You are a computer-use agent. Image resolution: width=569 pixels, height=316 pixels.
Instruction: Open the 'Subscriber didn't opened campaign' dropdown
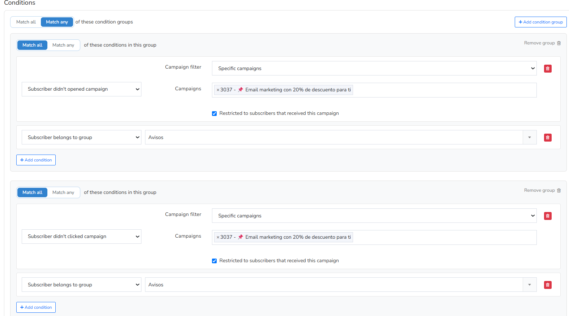(x=81, y=89)
